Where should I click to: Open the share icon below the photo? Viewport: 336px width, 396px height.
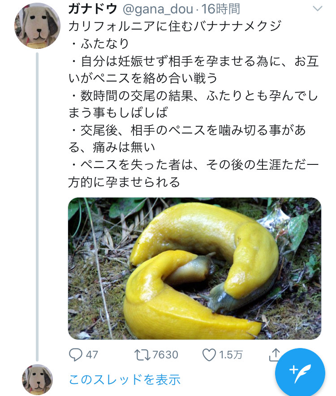(274, 355)
